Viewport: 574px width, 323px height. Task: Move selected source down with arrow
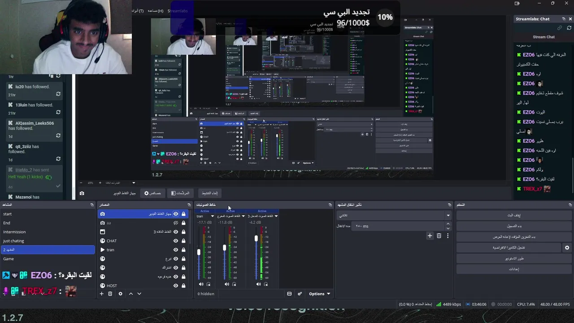tap(139, 294)
